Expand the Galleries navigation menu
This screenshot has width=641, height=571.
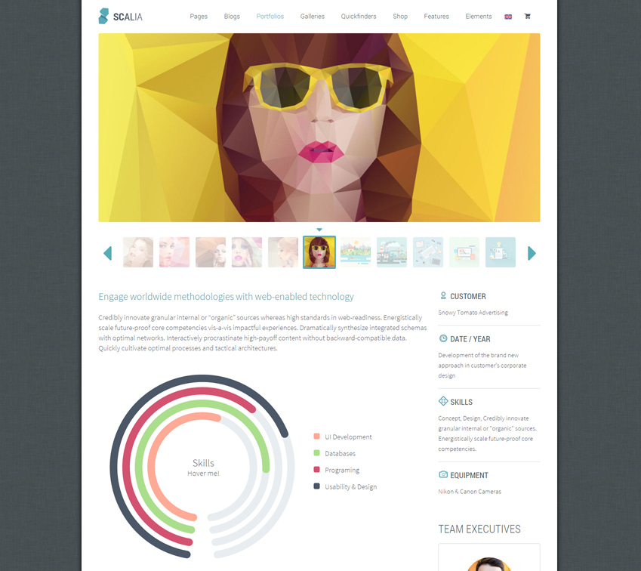click(312, 16)
